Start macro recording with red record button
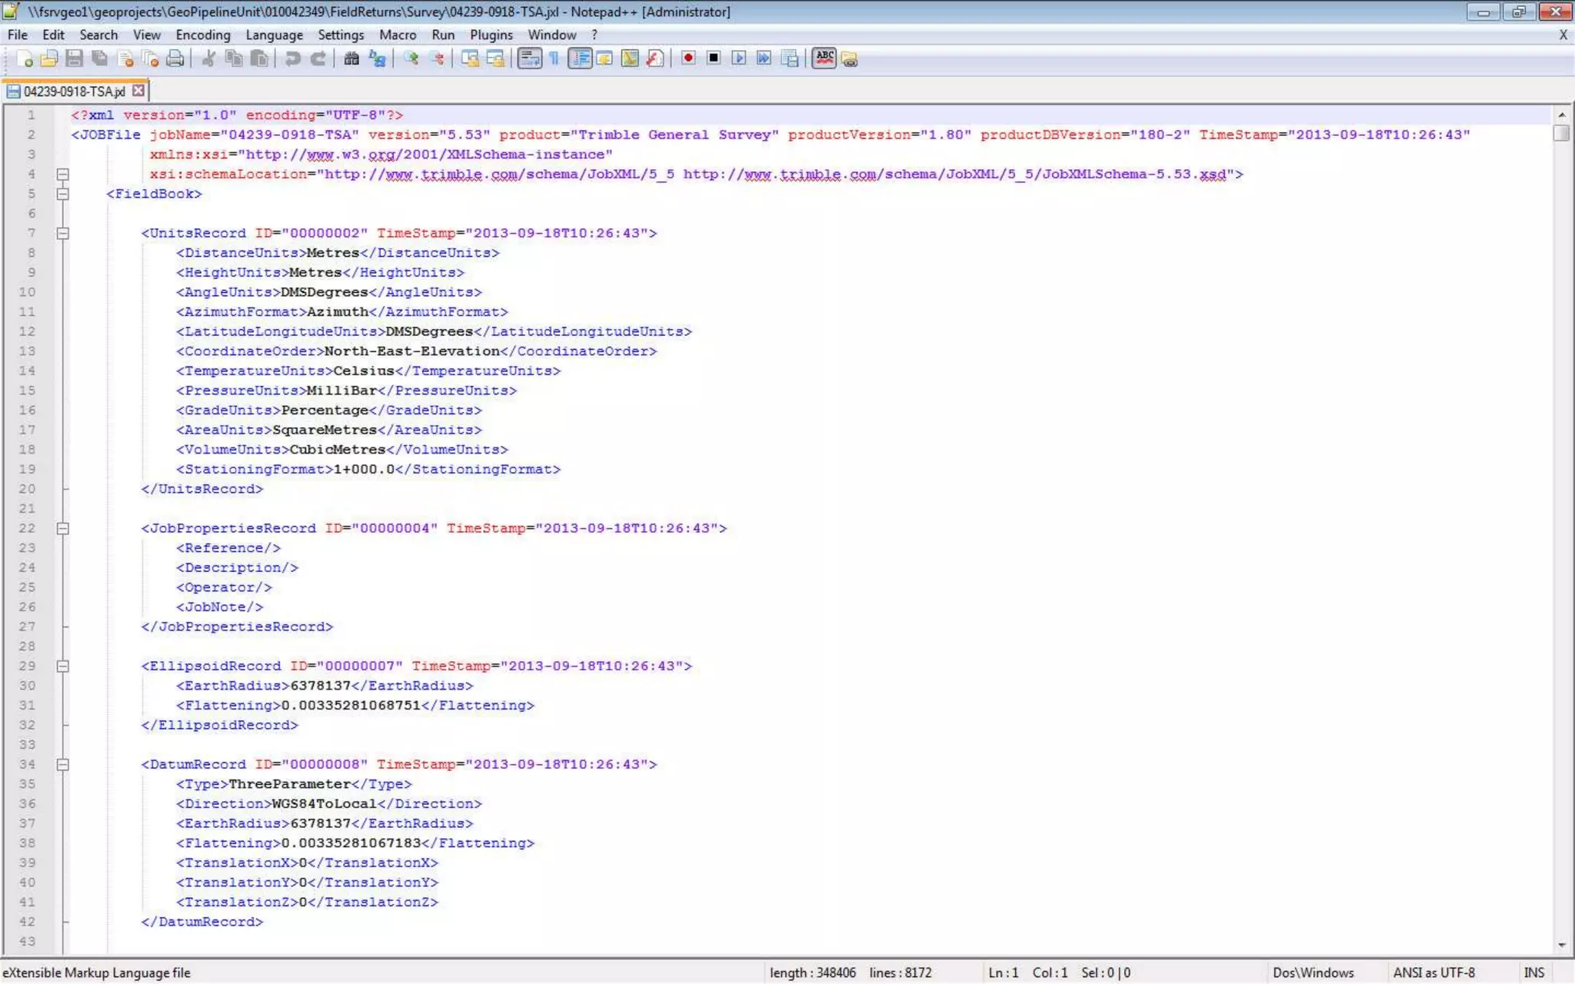This screenshot has width=1575, height=984. coord(688,58)
